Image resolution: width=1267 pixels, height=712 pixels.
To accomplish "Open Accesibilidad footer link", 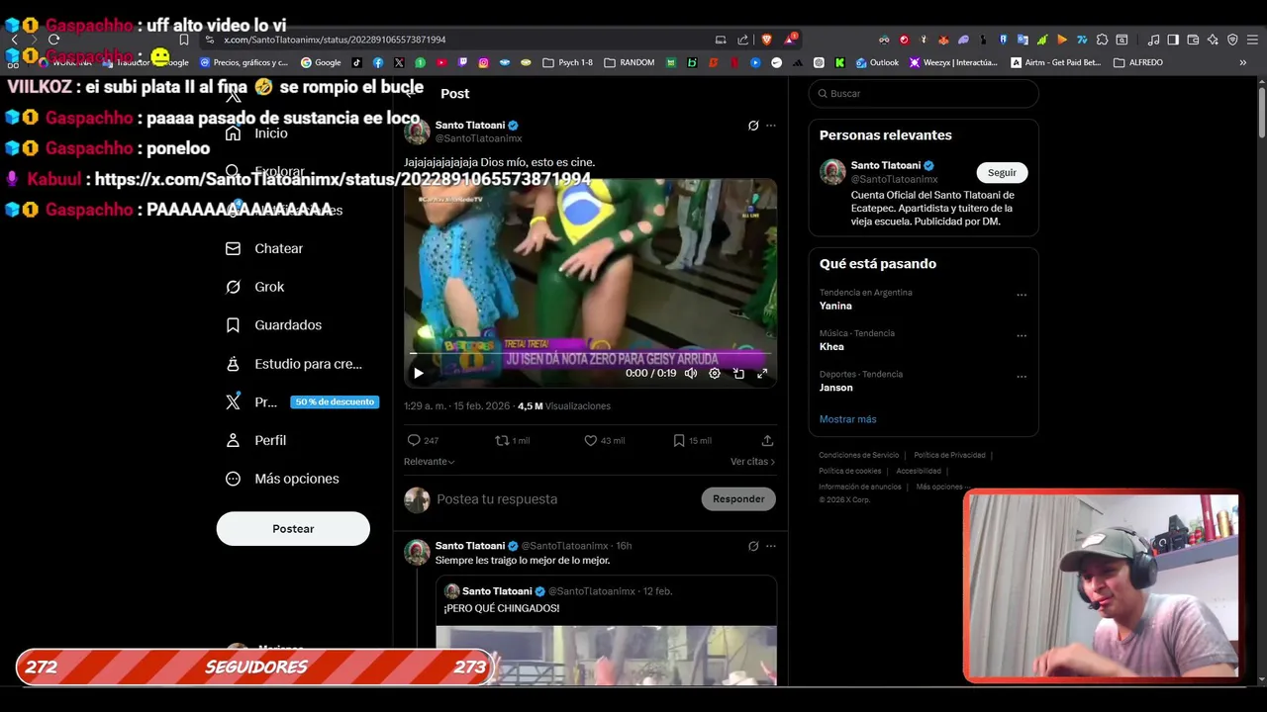I will coord(919,471).
